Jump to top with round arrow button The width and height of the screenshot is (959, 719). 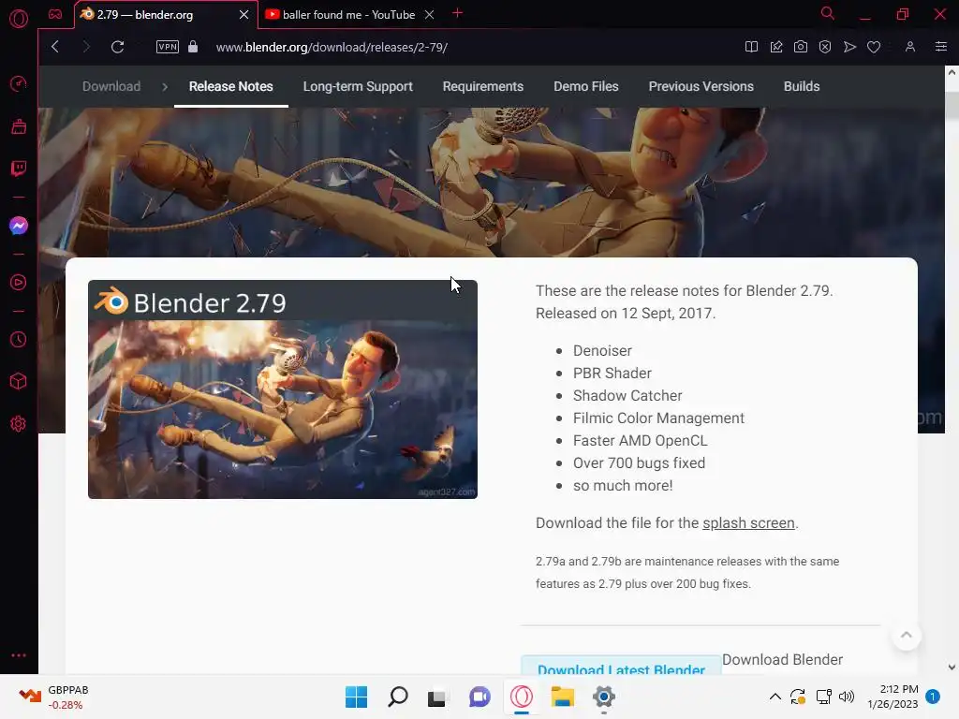pyautogui.click(x=907, y=636)
